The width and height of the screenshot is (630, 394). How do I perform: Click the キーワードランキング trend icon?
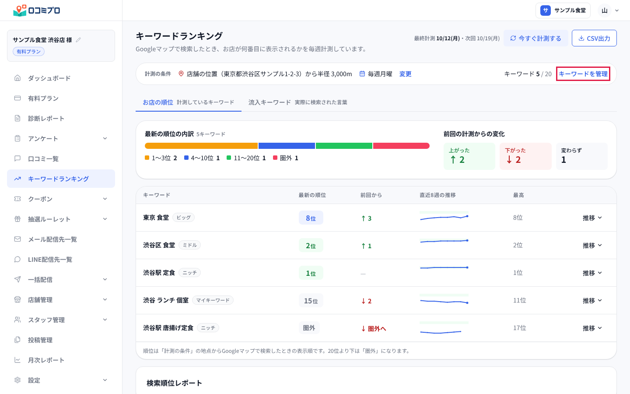17,179
